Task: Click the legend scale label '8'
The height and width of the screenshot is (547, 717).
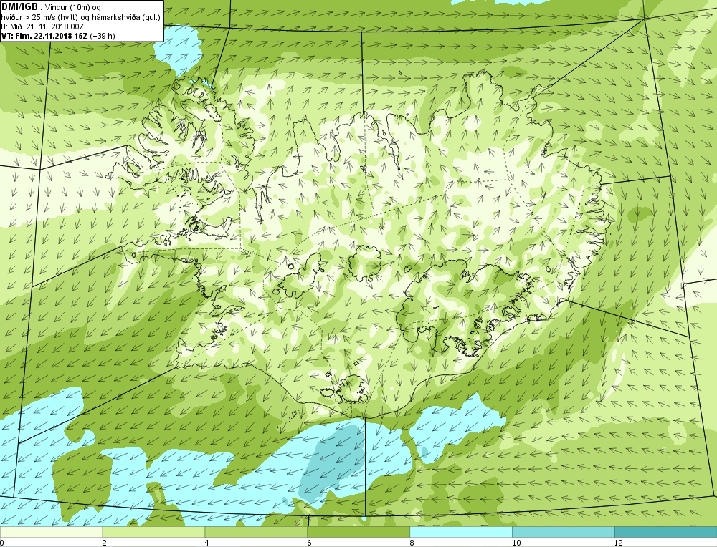Action: pyautogui.click(x=412, y=543)
